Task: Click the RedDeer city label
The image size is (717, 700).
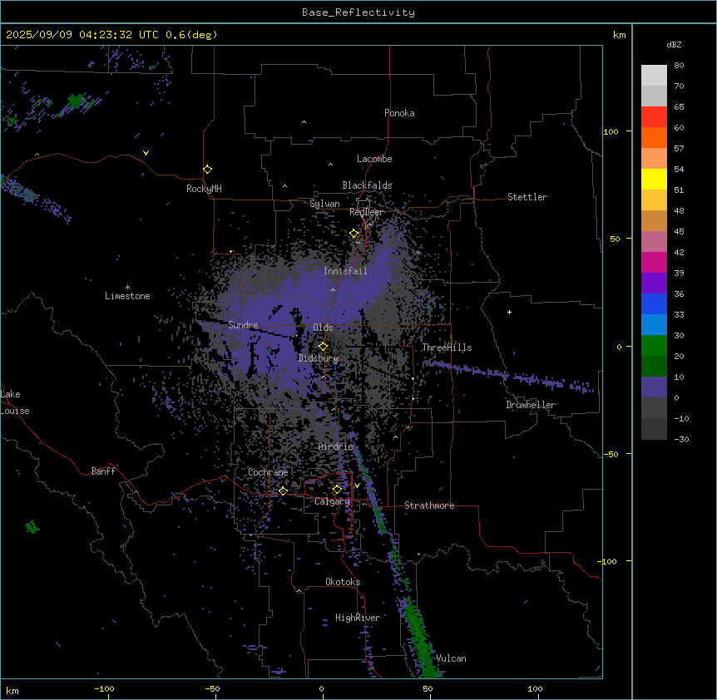Action: pyautogui.click(x=366, y=212)
